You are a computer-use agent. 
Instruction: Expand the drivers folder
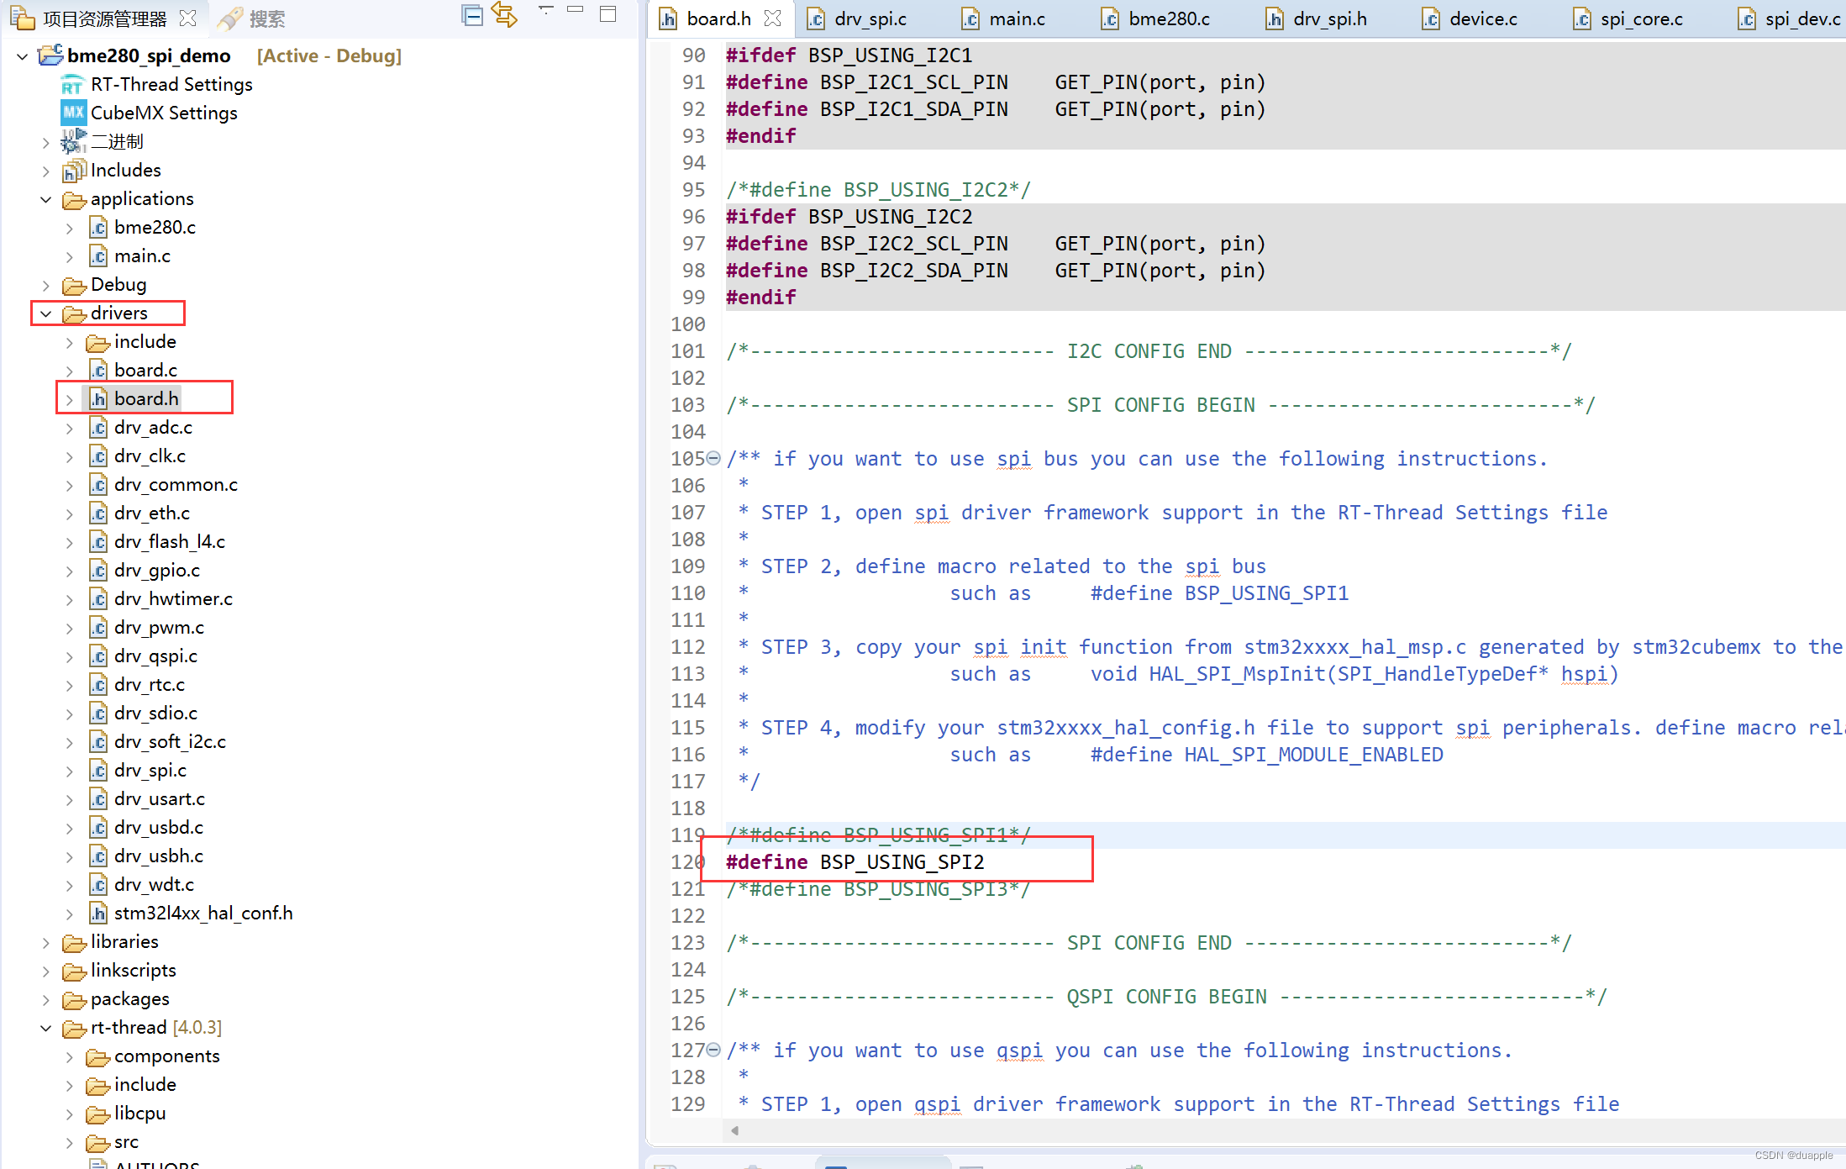(x=42, y=312)
